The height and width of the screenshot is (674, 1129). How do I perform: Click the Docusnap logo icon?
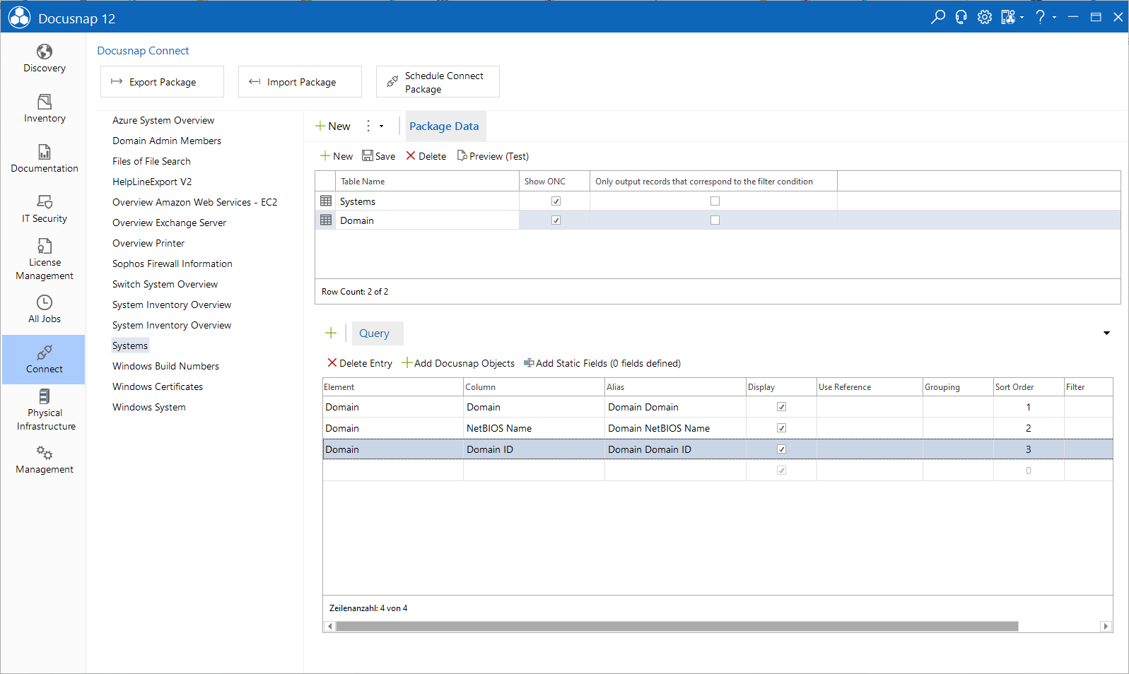[x=19, y=17]
